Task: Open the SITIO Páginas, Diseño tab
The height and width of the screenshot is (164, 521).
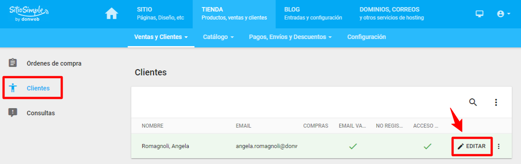Action: tap(160, 14)
